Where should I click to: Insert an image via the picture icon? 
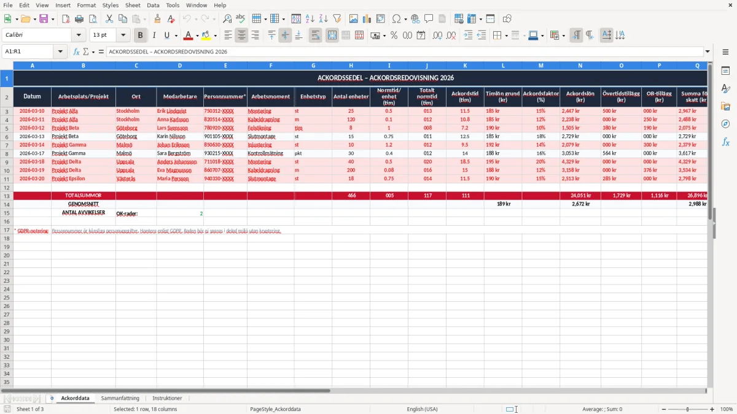(x=354, y=19)
